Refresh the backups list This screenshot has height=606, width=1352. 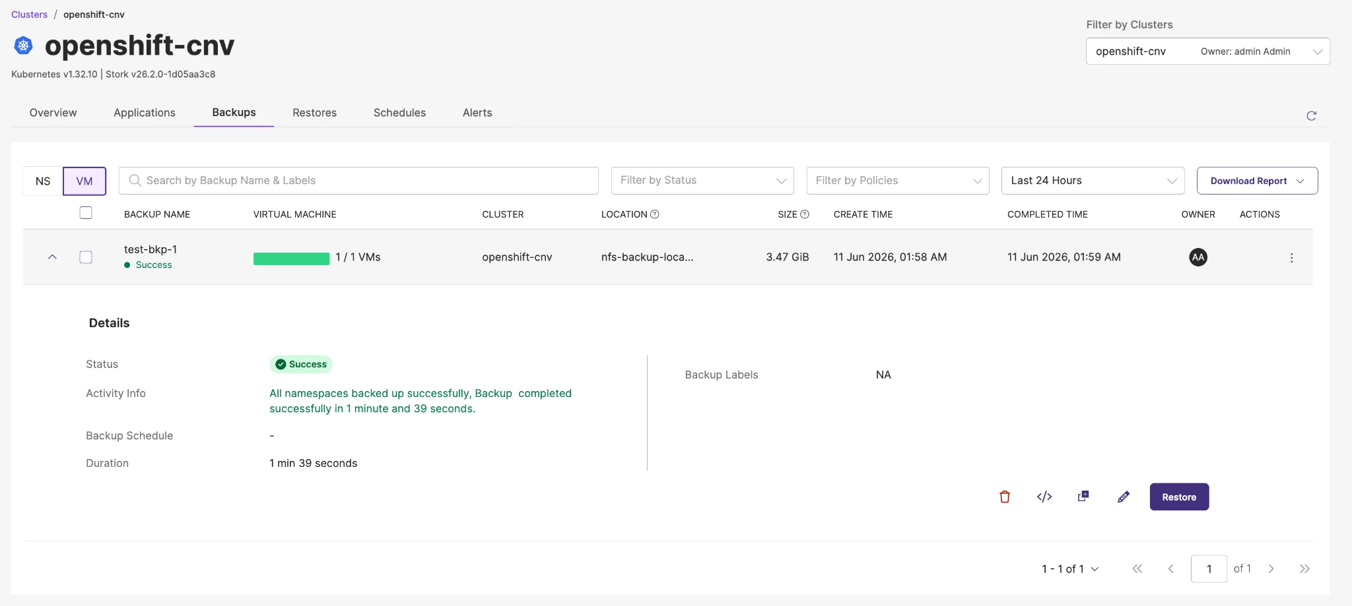point(1311,115)
